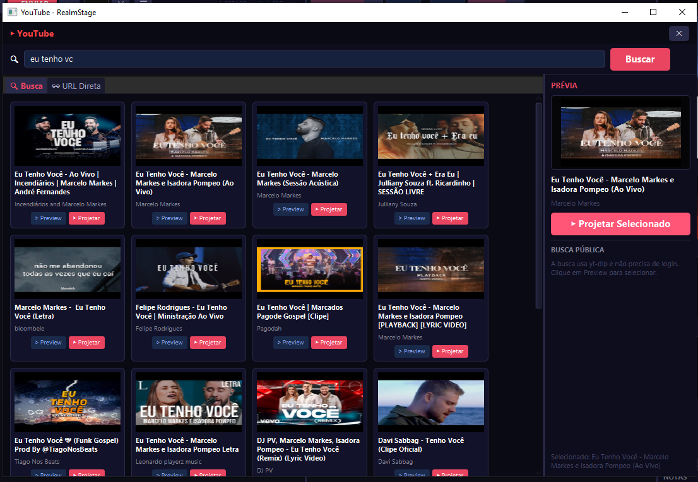Click title 'Davi Sabbag - Tenho Você (Clipe Oficial)'
The width and height of the screenshot is (698, 482).
coord(421,445)
